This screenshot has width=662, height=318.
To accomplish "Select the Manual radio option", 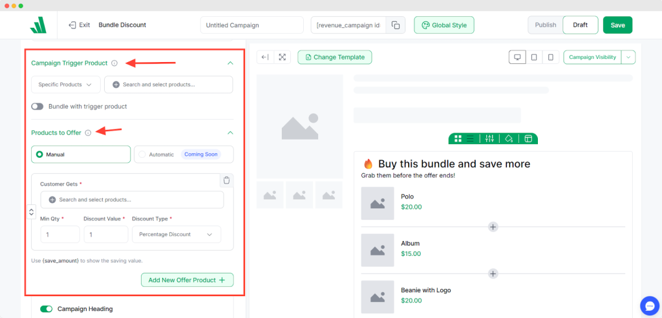I will tap(40, 154).
